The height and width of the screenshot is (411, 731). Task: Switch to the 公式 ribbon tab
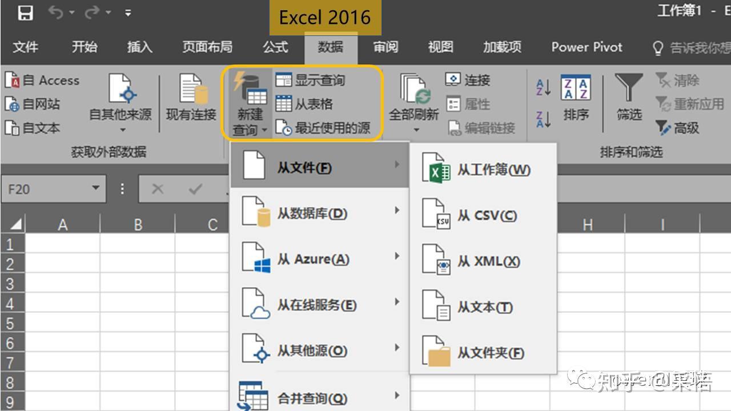click(275, 47)
